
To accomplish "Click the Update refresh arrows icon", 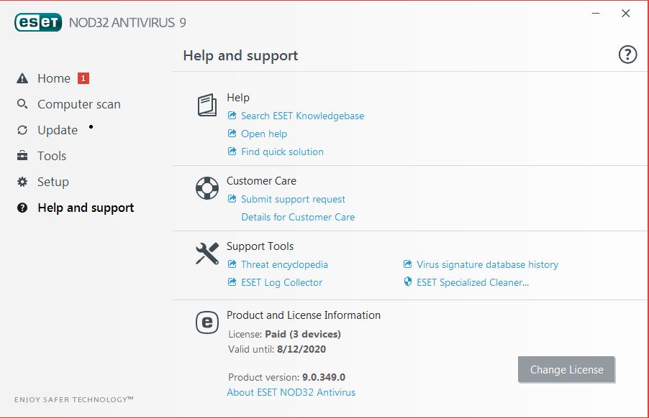I will pos(22,130).
